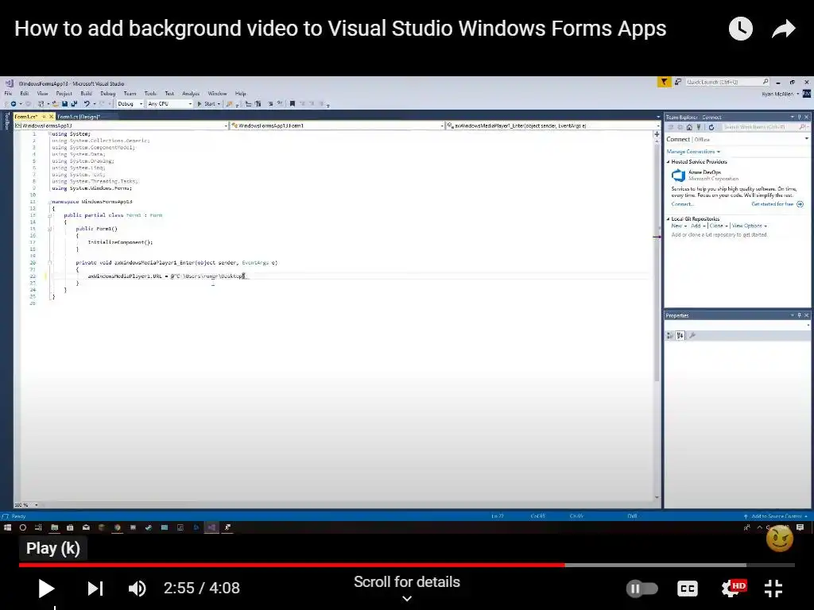Close the Form1.cs tab
The image size is (814, 610).
click(51, 117)
